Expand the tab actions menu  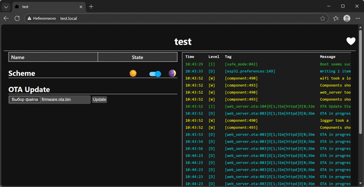6,7
